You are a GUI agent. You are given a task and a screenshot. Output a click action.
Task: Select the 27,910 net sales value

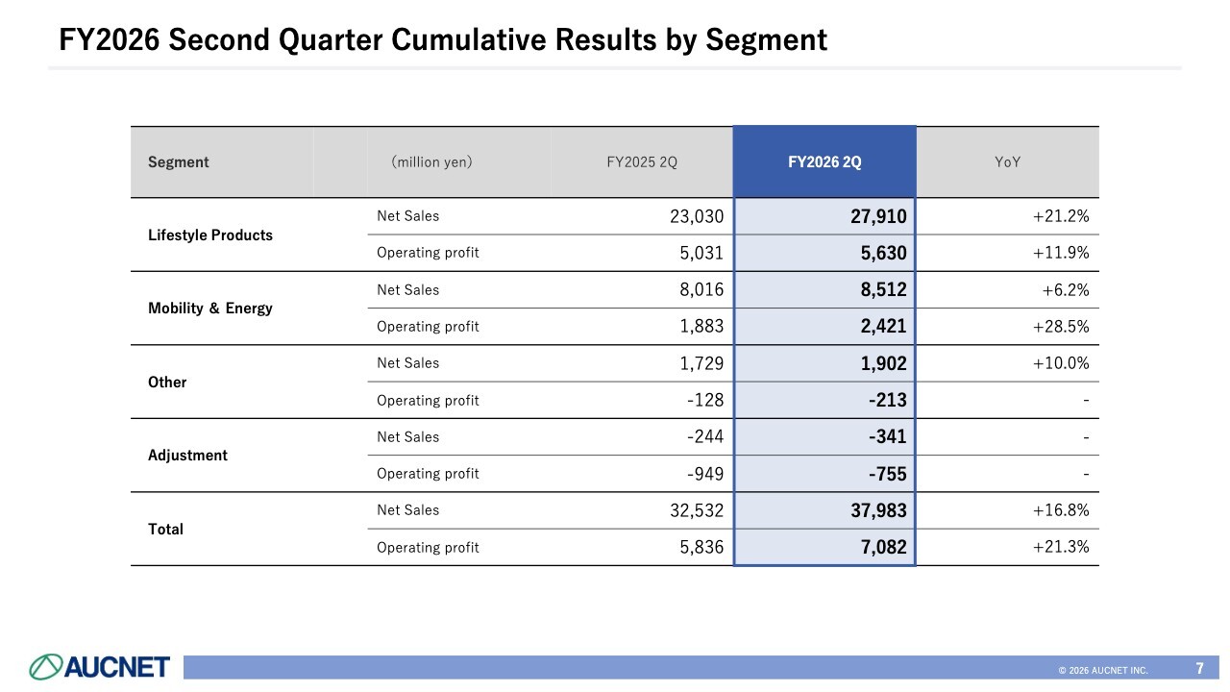tap(878, 216)
